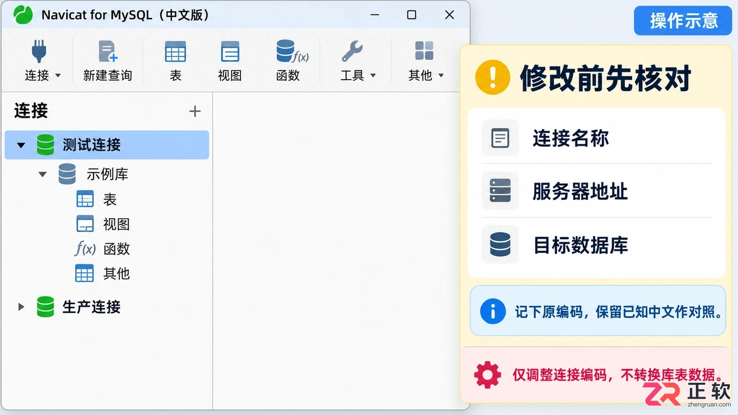Click the 其他 table icon in tree

coord(85,274)
